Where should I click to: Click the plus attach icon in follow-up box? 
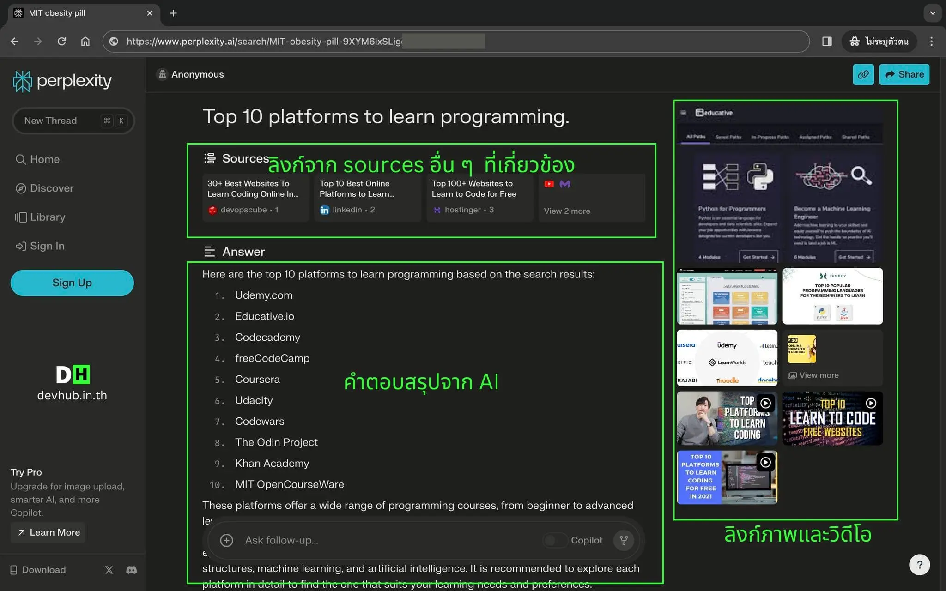(226, 540)
